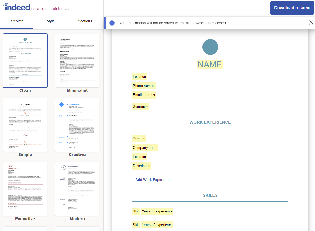Click the Location field under NAME
The width and height of the screenshot is (315, 231).
pos(139,77)
